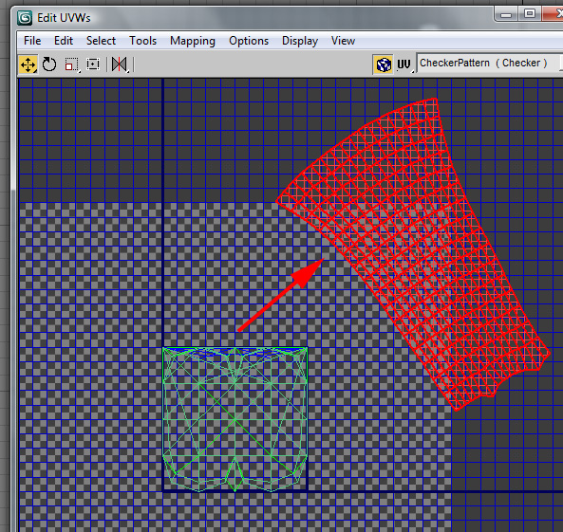The height and width of the screenshot is (532, 563).
Task: Open the Tools menu
Action: coord(143,41)
